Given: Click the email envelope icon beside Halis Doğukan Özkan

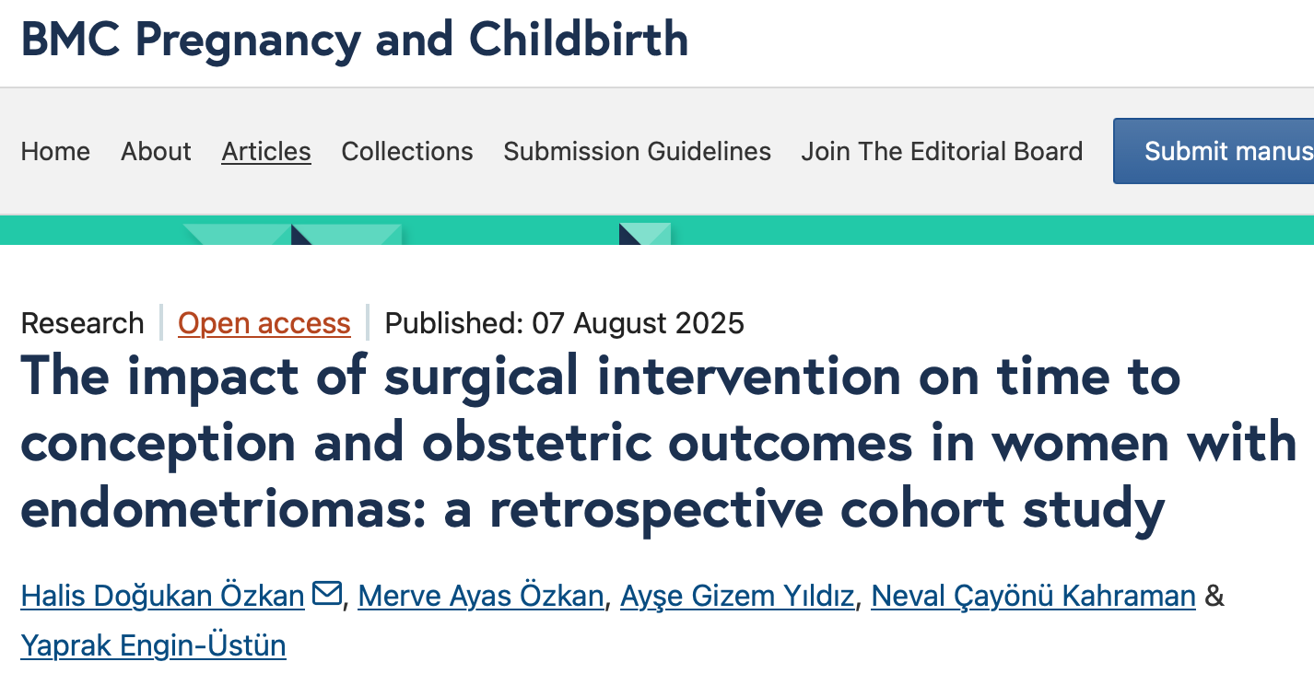Looking at the screenshot, I should pos(326,595).
